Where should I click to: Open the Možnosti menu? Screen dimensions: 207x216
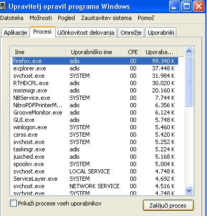click(40, 18)
